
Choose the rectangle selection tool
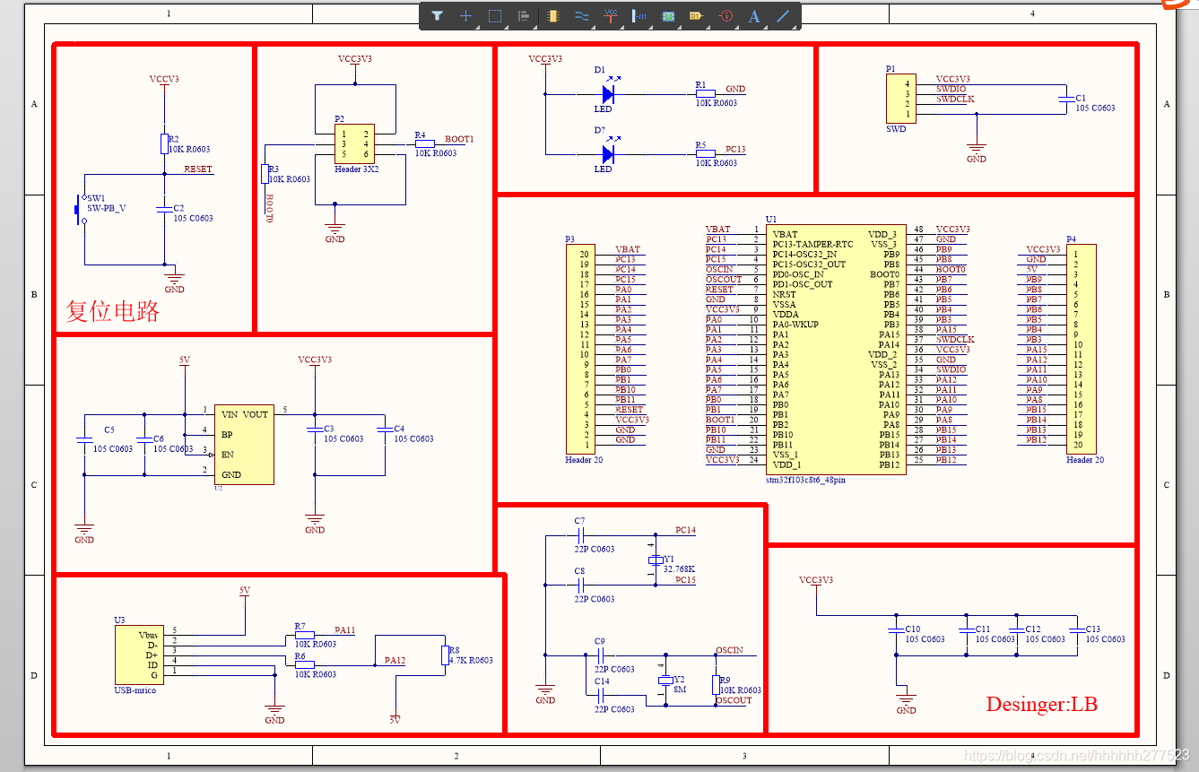(x=494, y=15)
